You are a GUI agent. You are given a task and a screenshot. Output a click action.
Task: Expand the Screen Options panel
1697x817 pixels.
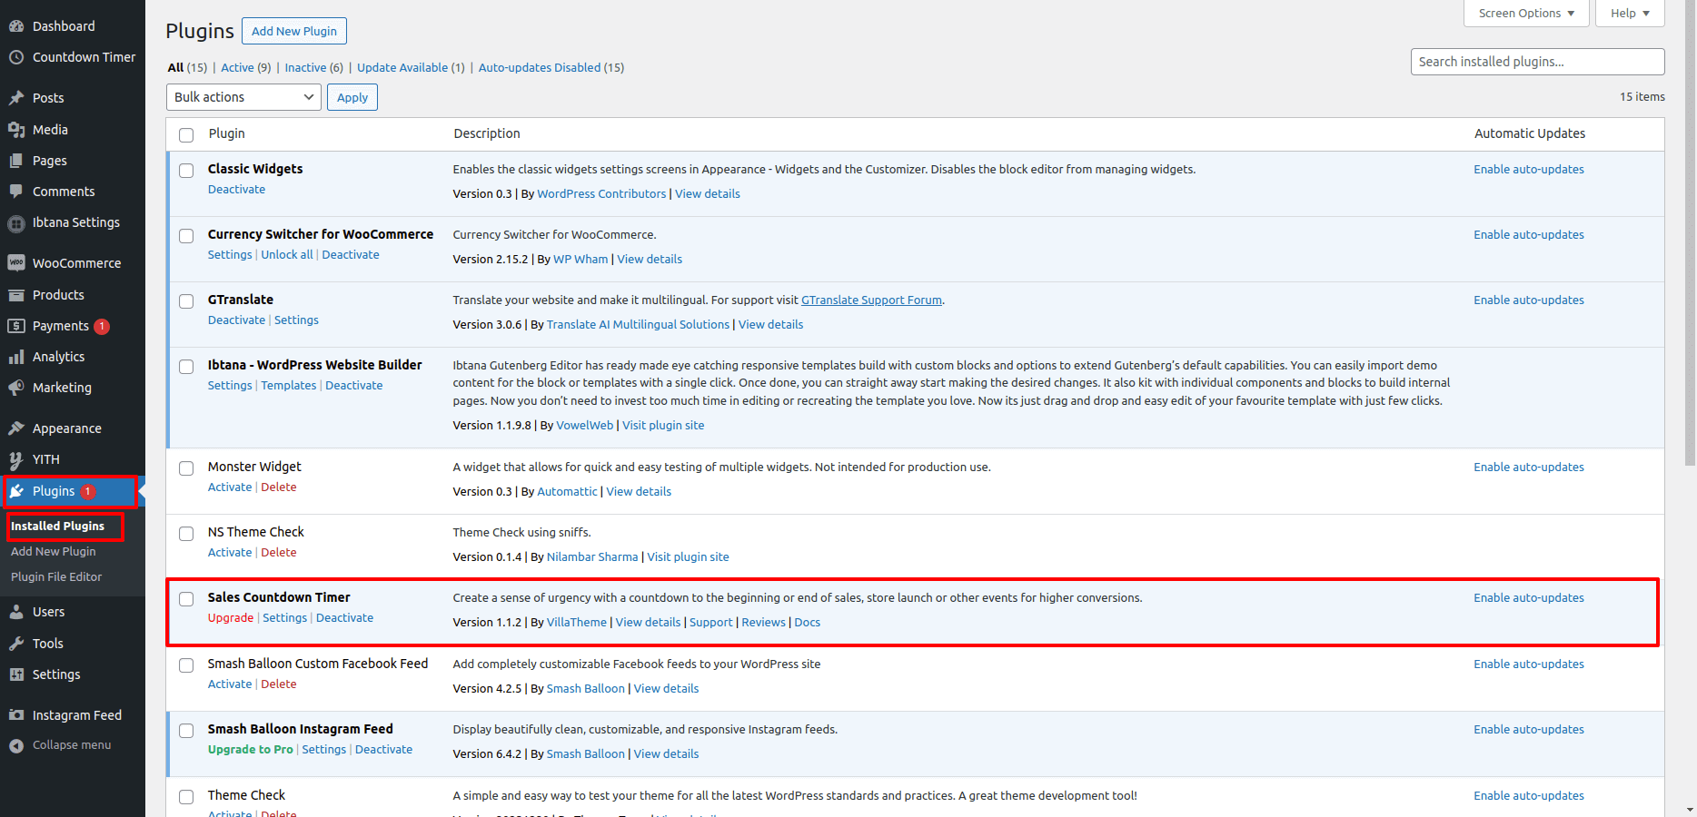[x=1526, y=14]
